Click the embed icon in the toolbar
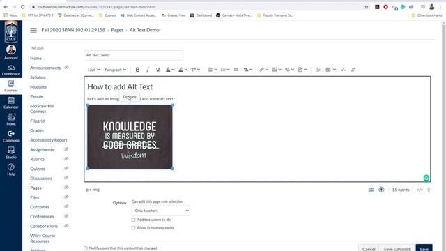446x251 pixels. tap(353, 70)
